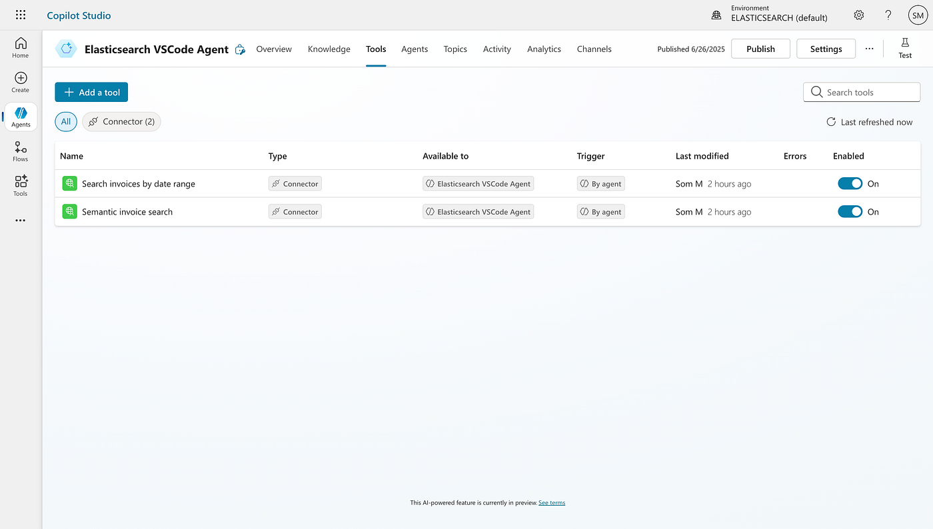
Task: Open the Agents section in the sidebar
Action: pyautogui.click(x=20, y=117)
